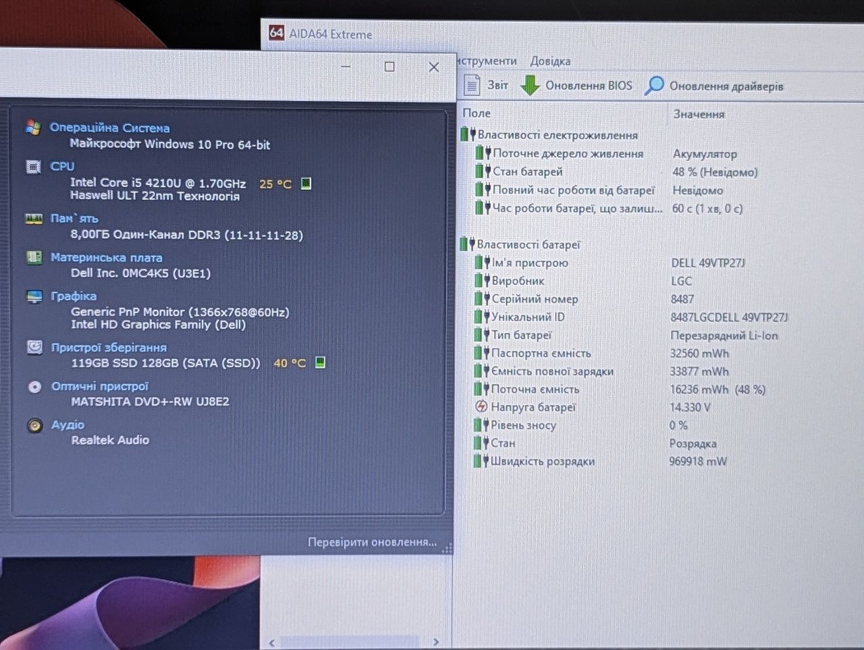Click the CPU temperature 25 °C indicator icon

(x=306, y=184)
